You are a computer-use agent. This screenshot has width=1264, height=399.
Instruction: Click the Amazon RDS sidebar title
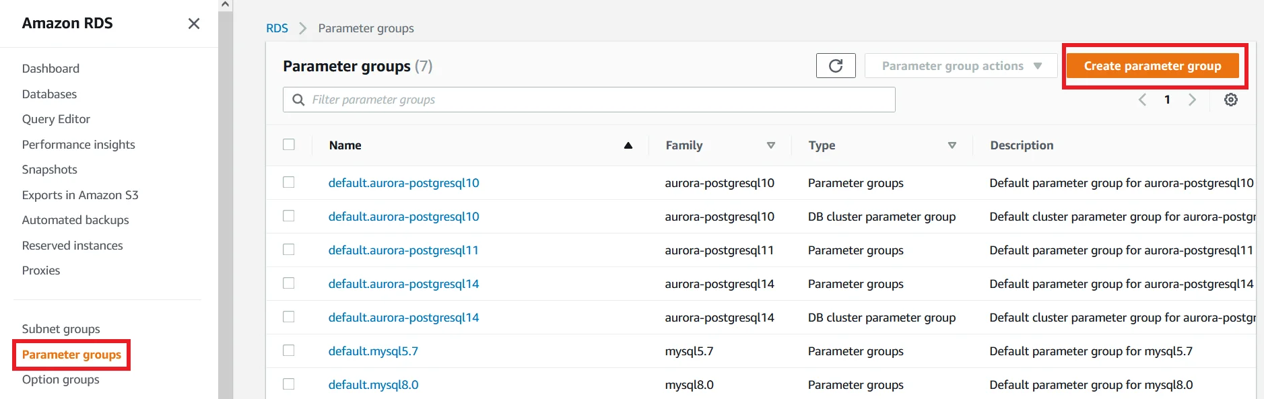(x=67, y=23)
